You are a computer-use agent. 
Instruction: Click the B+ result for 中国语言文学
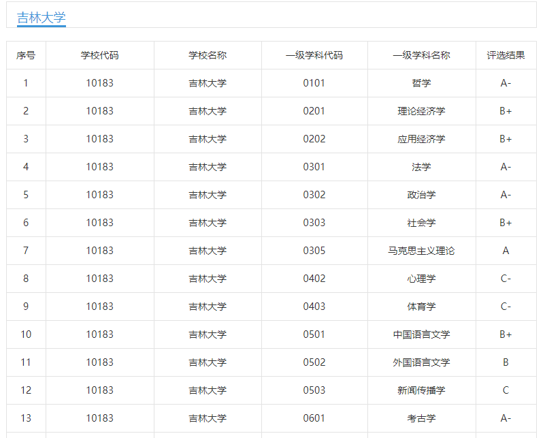(x=506, y=334)
